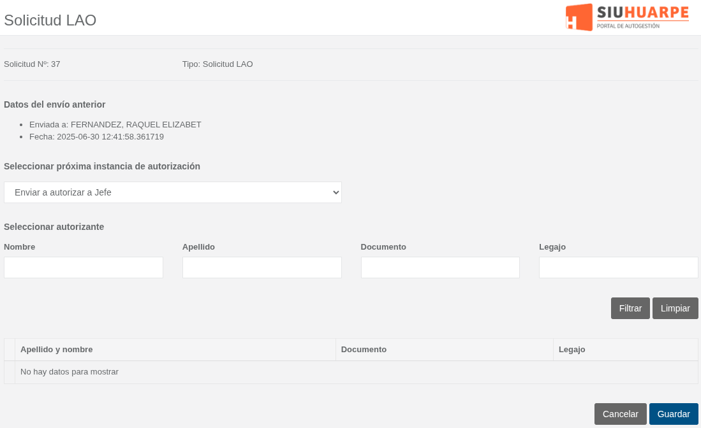Save the request with Guardar

[x=674, y=414]
